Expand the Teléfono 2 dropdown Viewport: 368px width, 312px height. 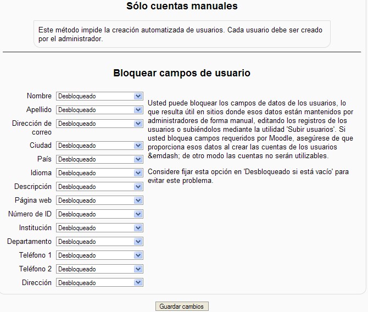99,269
